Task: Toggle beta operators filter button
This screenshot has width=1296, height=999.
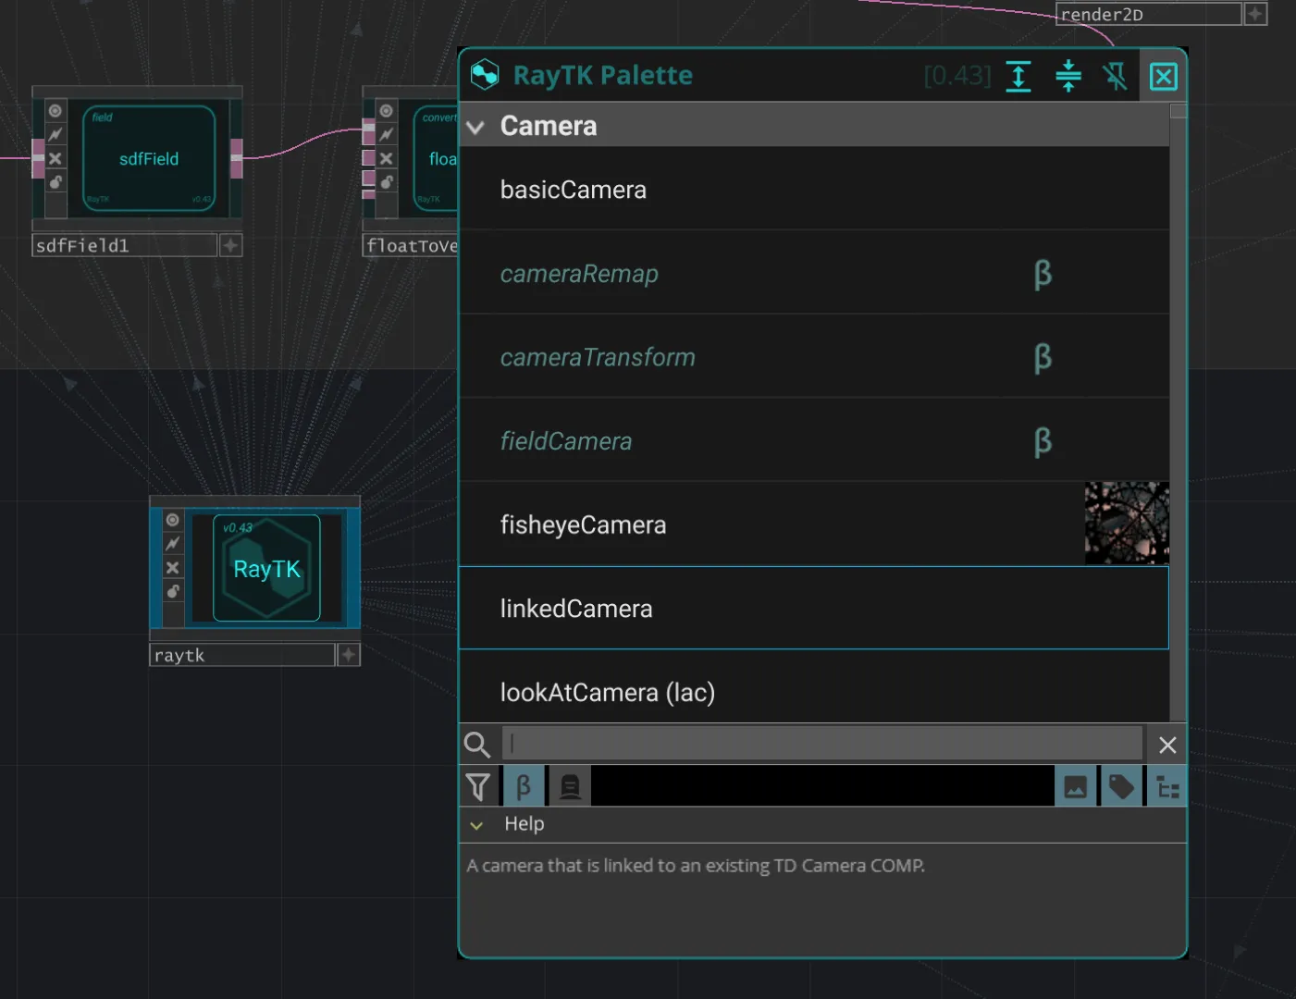Action: click(x=524, y=787)
